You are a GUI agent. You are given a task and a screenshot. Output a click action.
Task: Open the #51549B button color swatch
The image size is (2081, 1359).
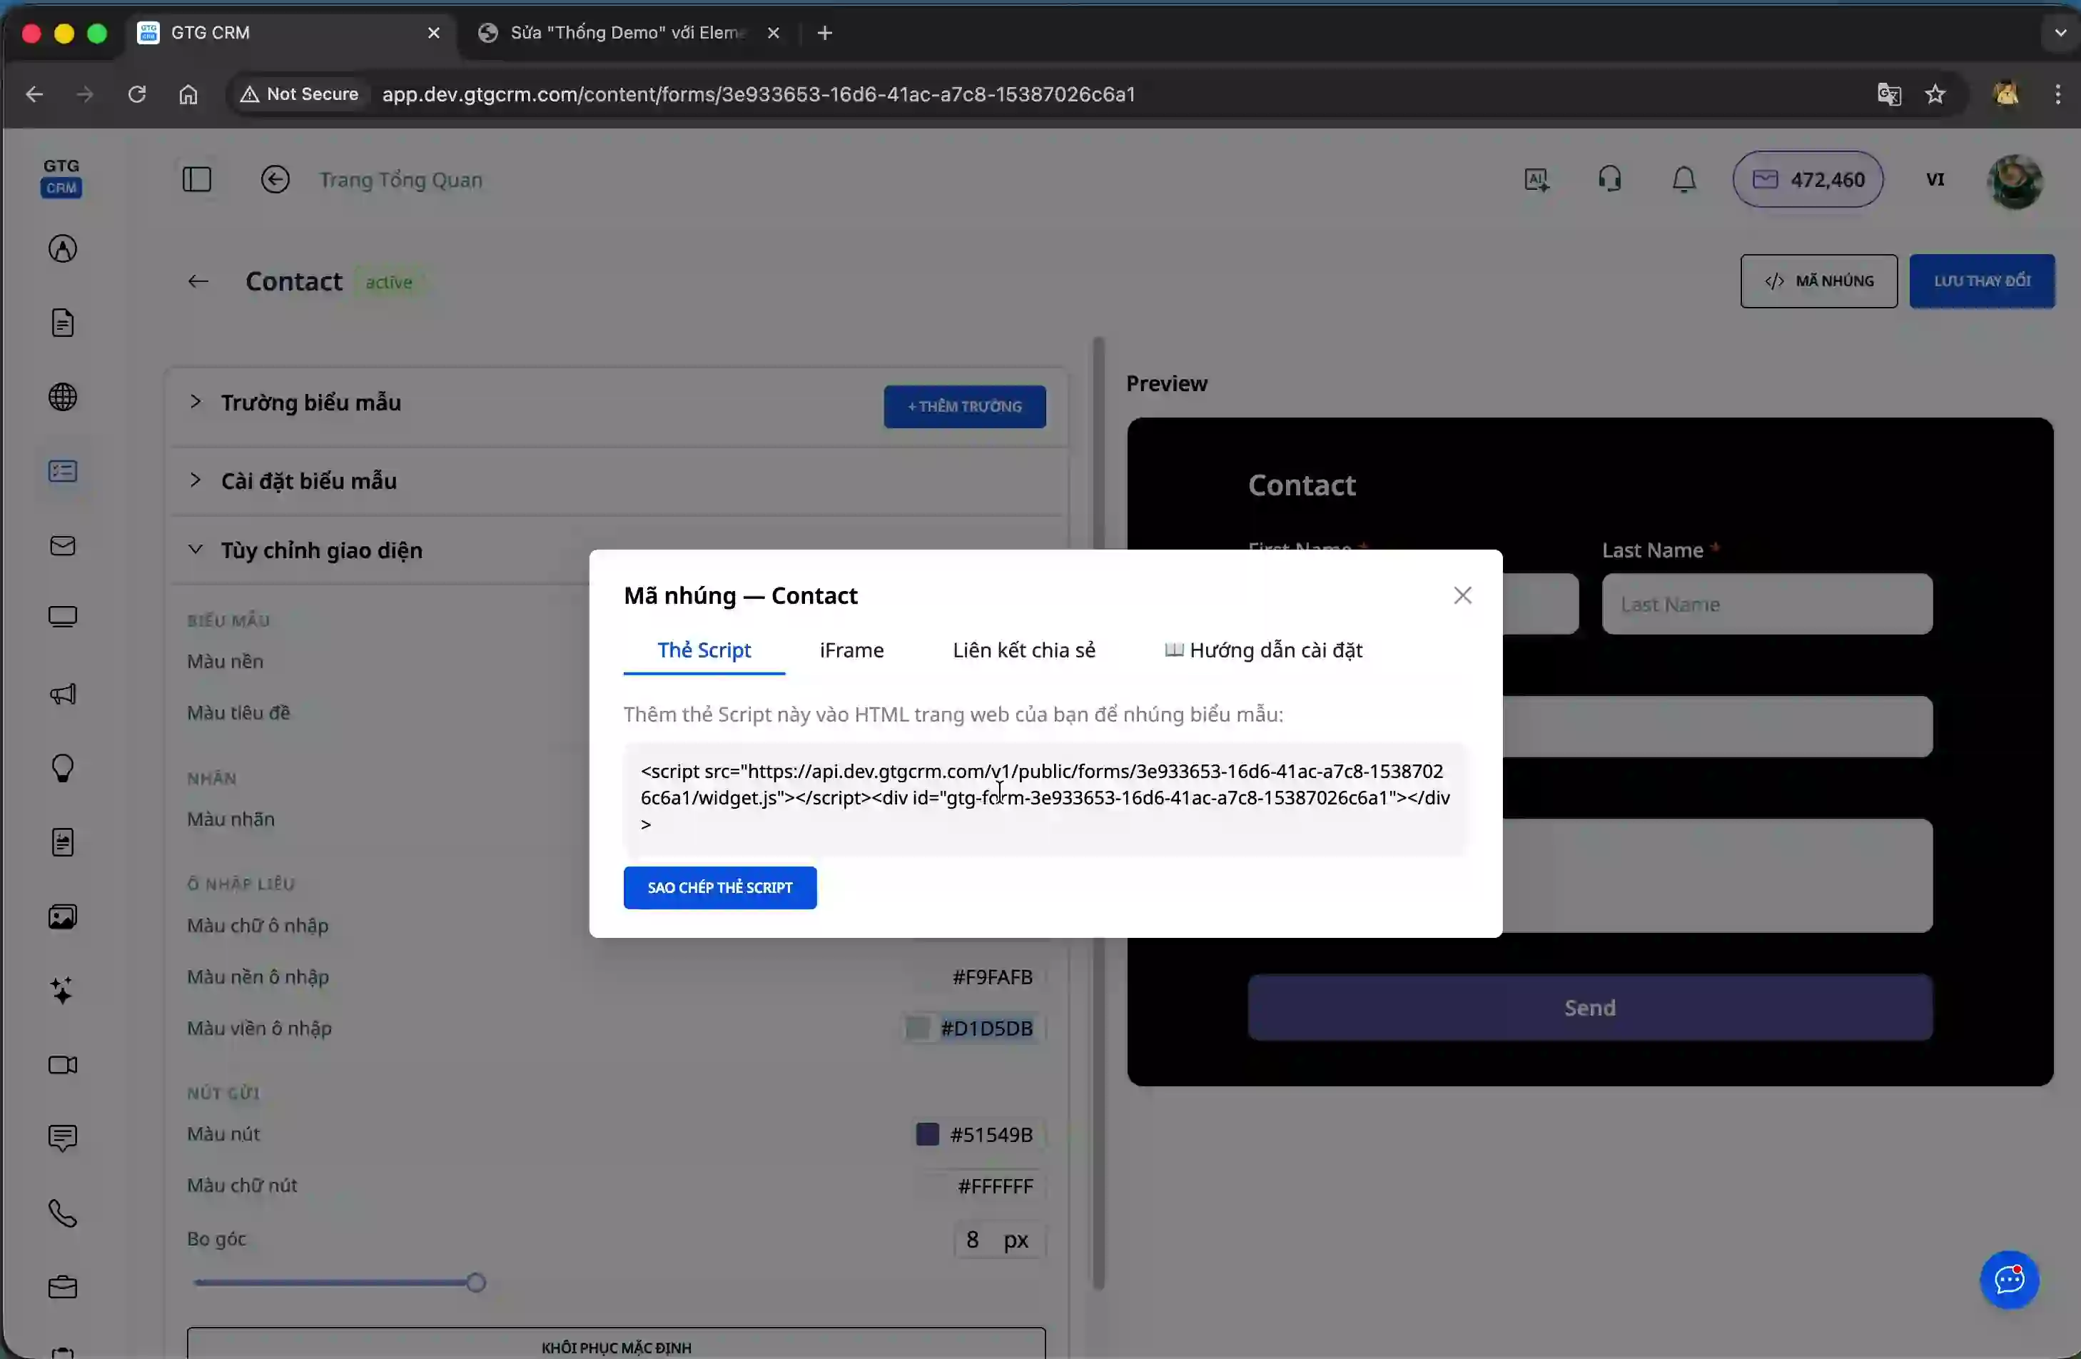927,1134
